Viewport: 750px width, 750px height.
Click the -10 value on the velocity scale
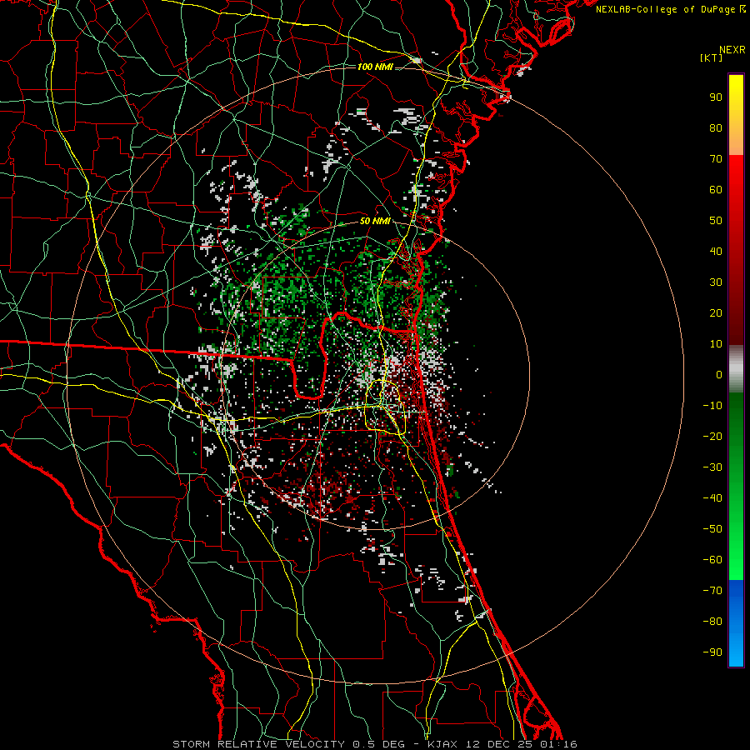(712, 406)
